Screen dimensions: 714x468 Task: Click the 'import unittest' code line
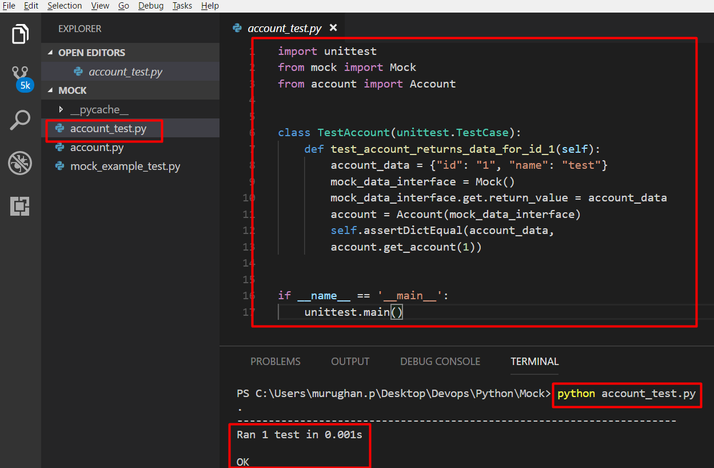click(327, 51)
